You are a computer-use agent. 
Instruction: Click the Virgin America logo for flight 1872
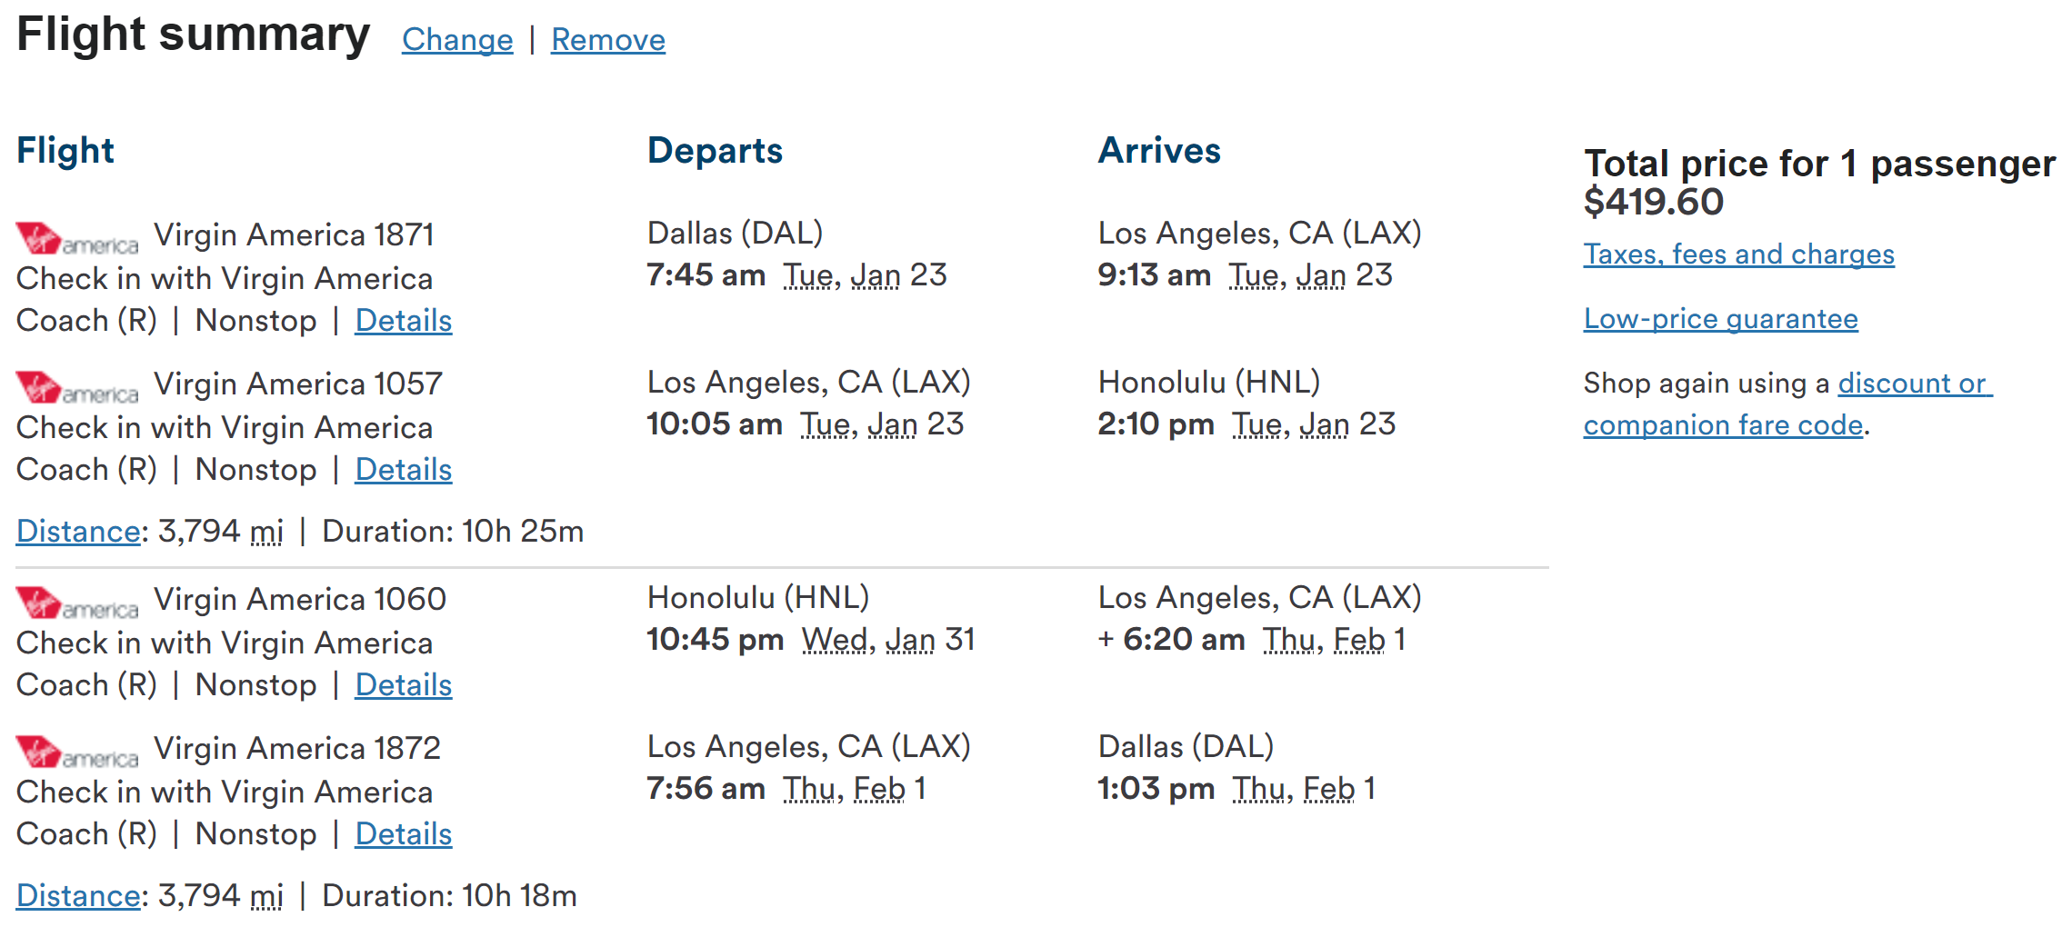point(77,753)
